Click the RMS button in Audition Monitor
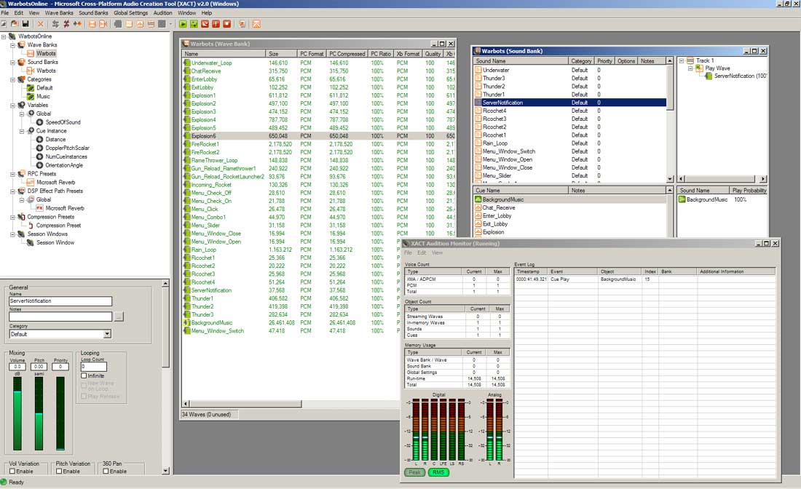801x489 pixels. [x=438, y=472]
